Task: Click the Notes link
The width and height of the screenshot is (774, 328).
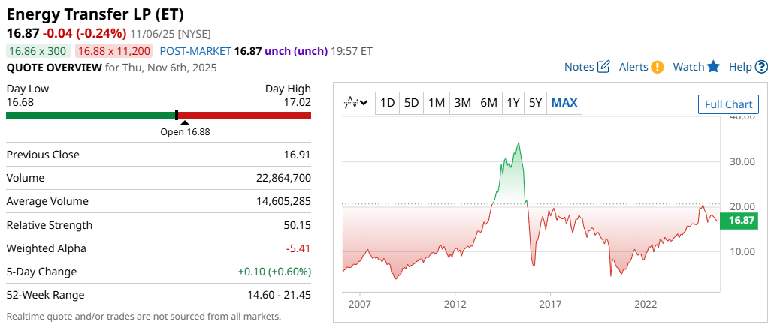Action: (579, 67)
